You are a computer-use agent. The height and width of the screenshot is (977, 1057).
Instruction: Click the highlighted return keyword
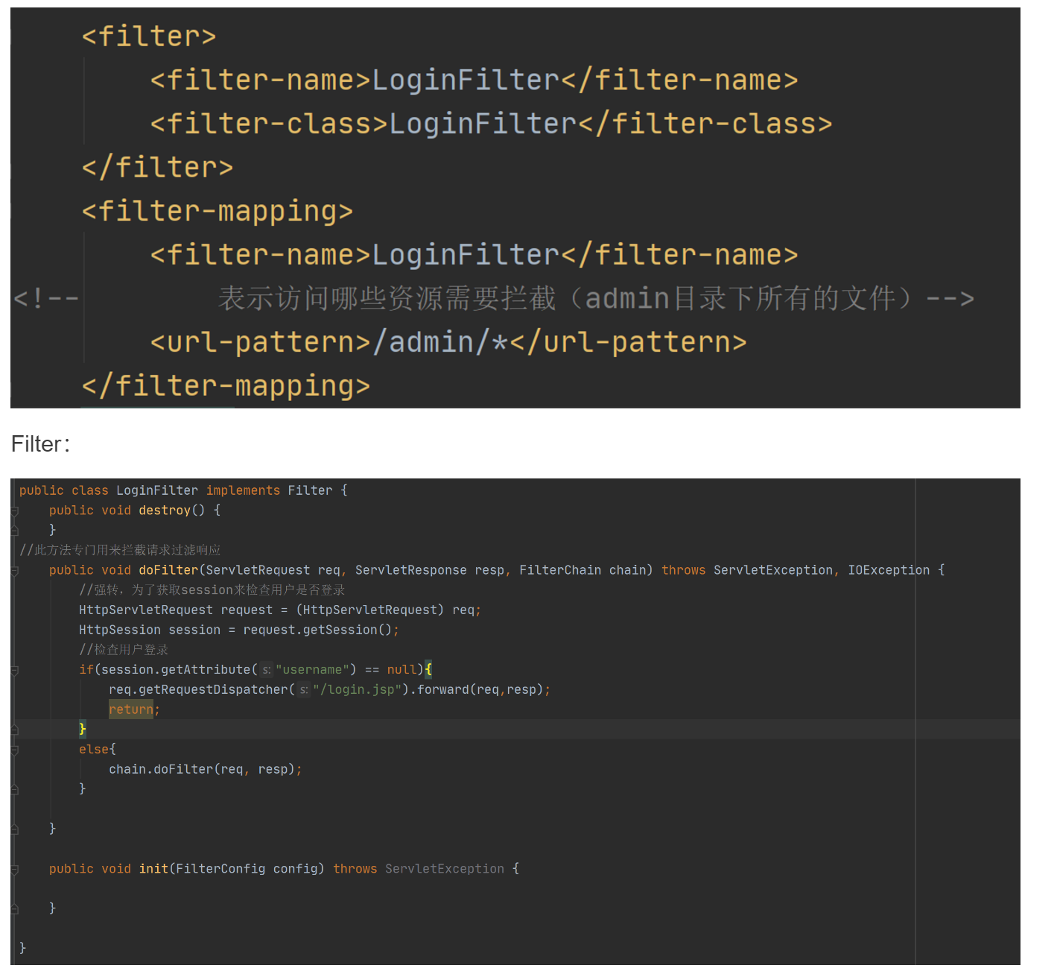coord(130,709)
